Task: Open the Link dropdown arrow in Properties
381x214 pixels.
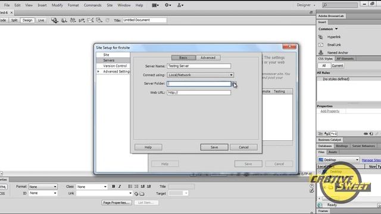Action: coord(130,193)
